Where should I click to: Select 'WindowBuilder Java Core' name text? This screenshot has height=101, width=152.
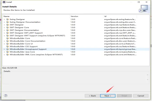(22, 52)
